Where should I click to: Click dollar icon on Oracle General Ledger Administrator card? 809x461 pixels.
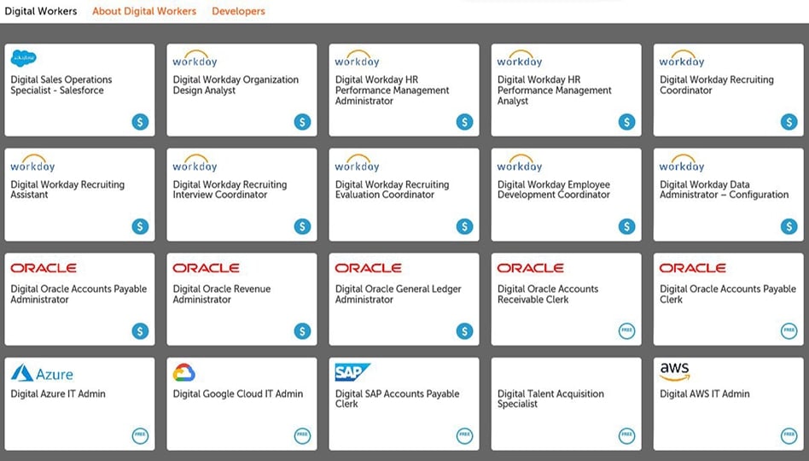pyautogui.click(x=465, y=331)
